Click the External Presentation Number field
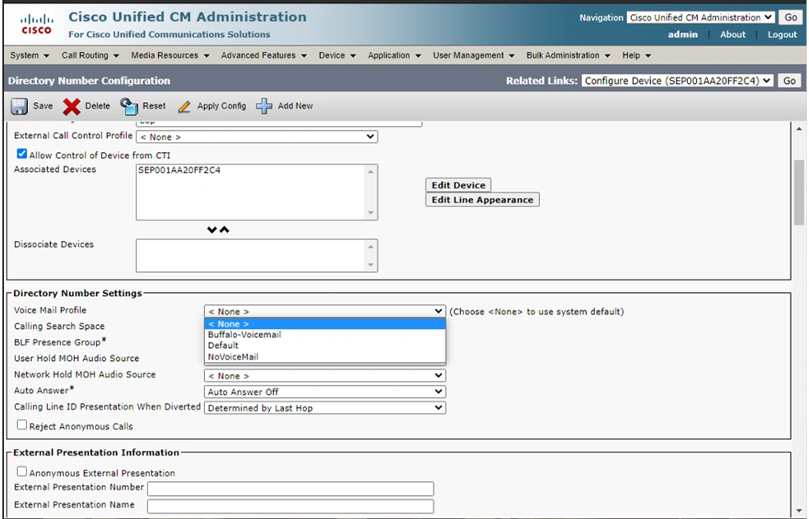 point(291,489)
